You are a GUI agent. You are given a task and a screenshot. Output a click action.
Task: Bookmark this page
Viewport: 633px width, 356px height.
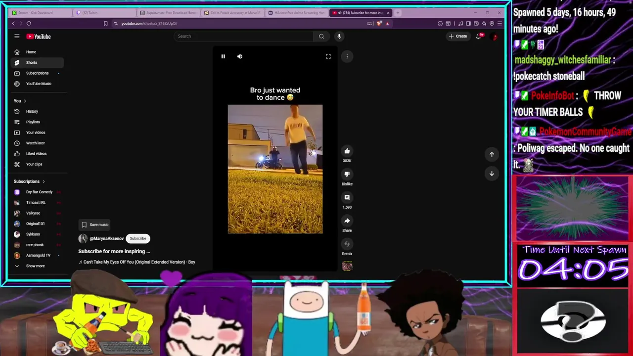click(105, 23)
